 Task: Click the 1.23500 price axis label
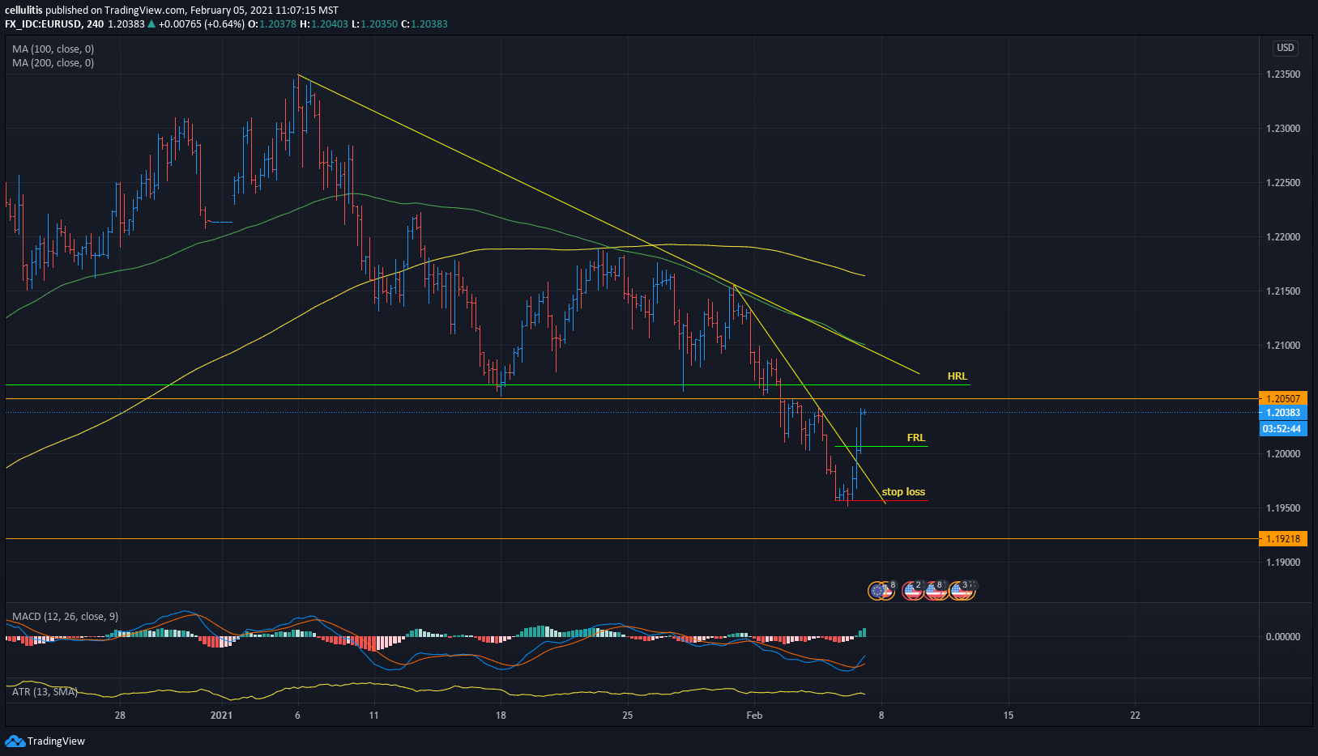[1283, 74]
